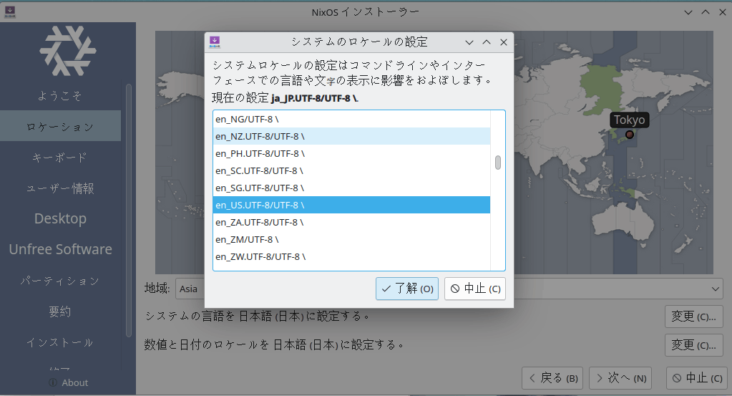Click the About info icon
Screen dimensions: 732x396
(53, 382)
